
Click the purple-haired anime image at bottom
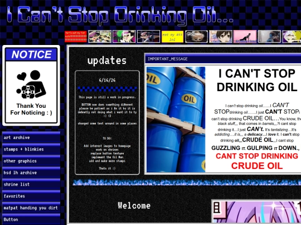(x=257, y=212)
